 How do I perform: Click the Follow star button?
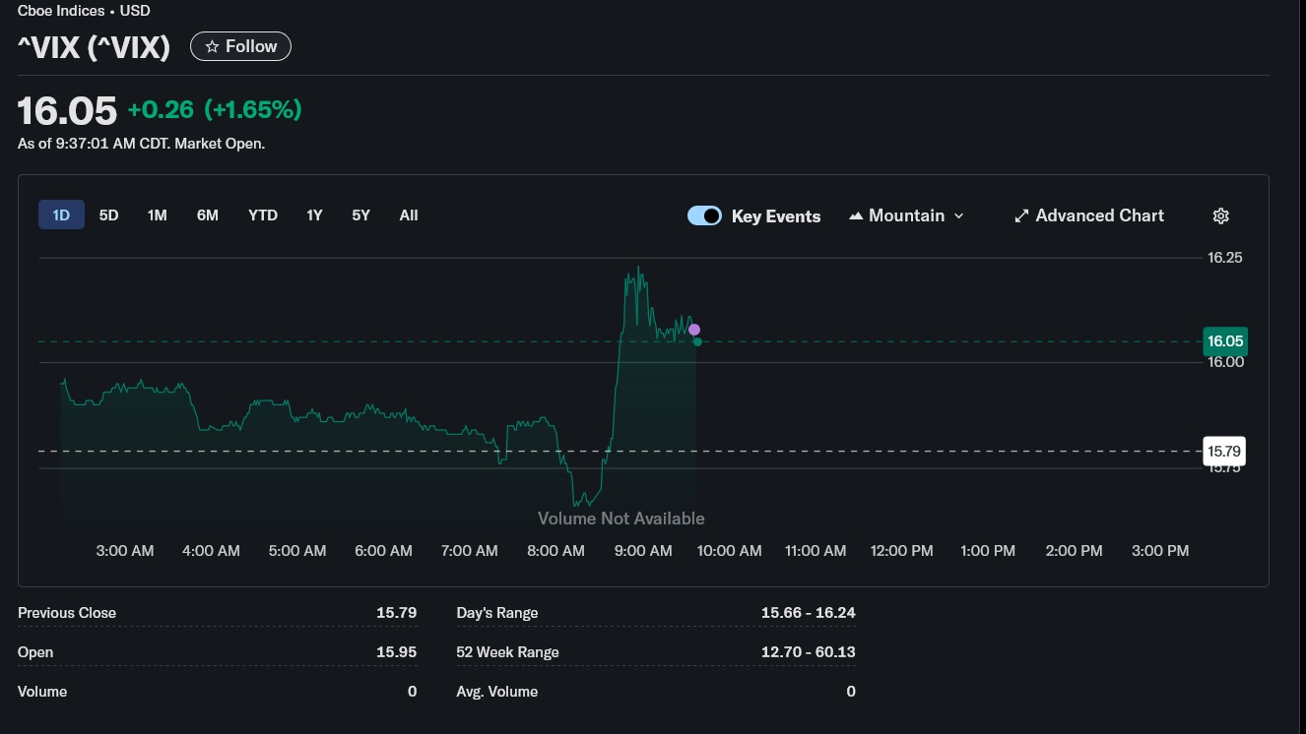point(240,46)
